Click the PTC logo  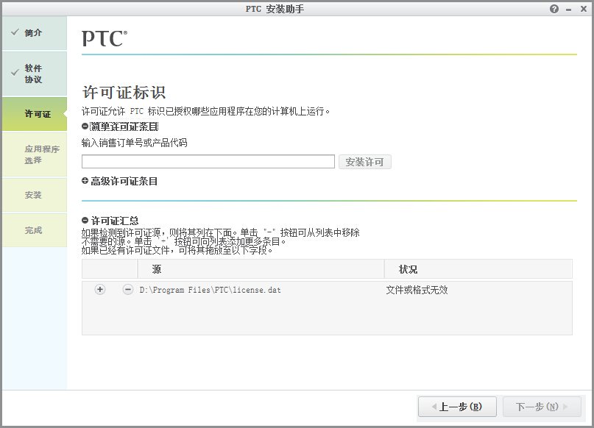pos(105,38)
